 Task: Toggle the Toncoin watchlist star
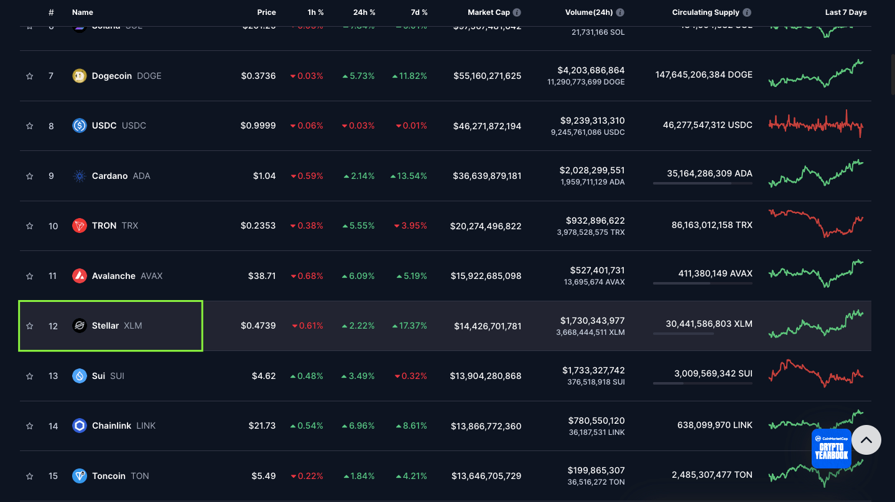(x=29, y=476)
